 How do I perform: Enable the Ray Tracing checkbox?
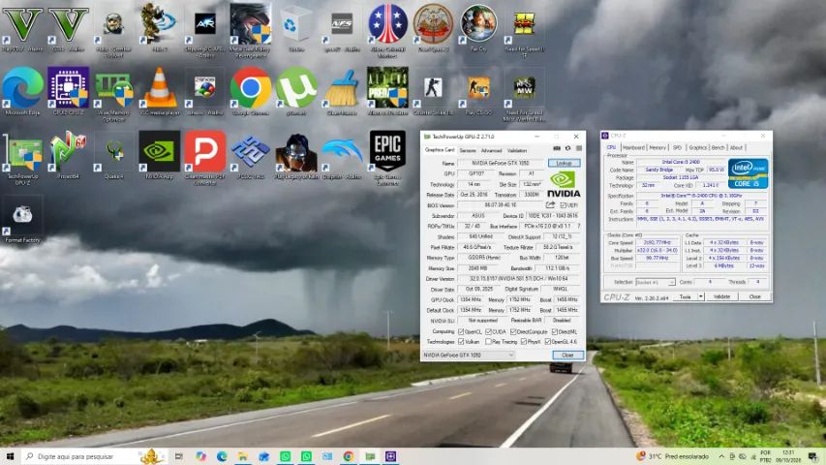point(488,342)
